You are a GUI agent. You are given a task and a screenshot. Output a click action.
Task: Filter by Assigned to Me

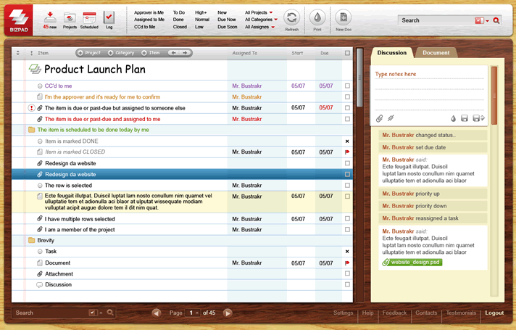point(149,20)
